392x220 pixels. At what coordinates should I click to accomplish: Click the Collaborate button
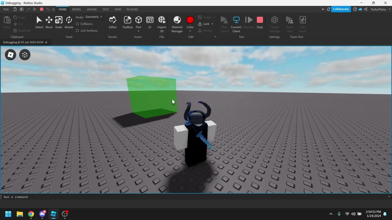(x=341, y=9)
